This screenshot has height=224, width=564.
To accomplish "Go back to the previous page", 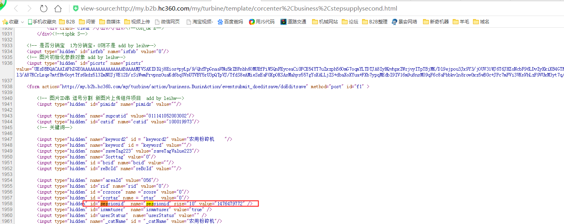I will [x=16, y=9].
